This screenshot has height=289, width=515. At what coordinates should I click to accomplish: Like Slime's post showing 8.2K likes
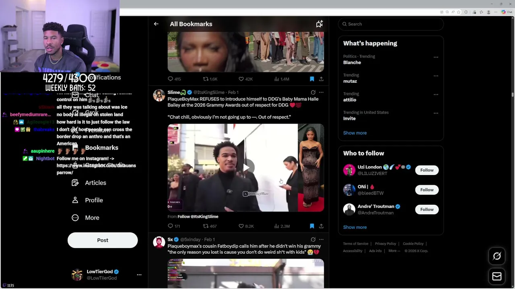click(246, 226)
